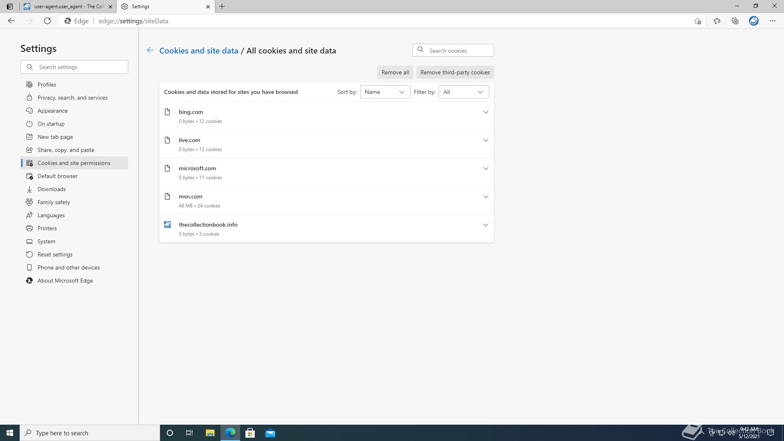Focus the Search cookies field
The image size is (784, 441).
pyautogui.click(x=453, y=50)
